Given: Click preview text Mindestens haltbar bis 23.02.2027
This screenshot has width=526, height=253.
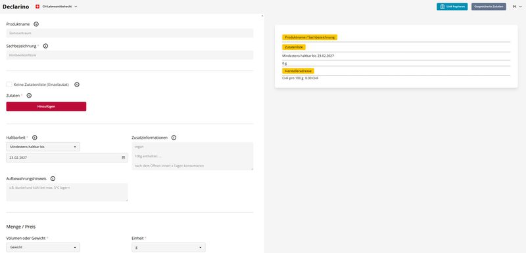Looking at the screenshot, I should point(308,56).
